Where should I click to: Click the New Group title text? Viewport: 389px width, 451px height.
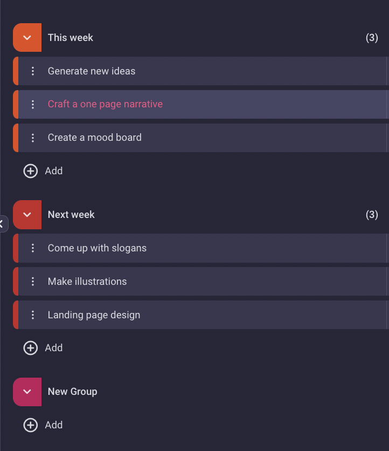pyautogui.click(x=73, y=392)
